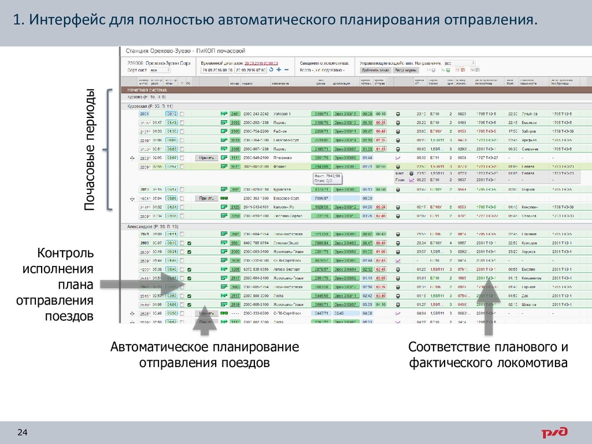Click the red list filter icon labeled 56

pos(463,70)
